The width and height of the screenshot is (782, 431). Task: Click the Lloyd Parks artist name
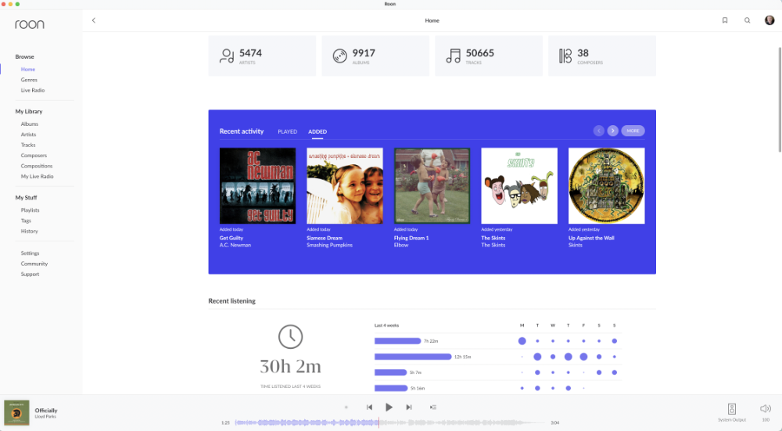45,417
